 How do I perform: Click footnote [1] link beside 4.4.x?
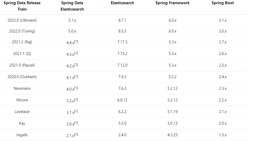point(76,41)
